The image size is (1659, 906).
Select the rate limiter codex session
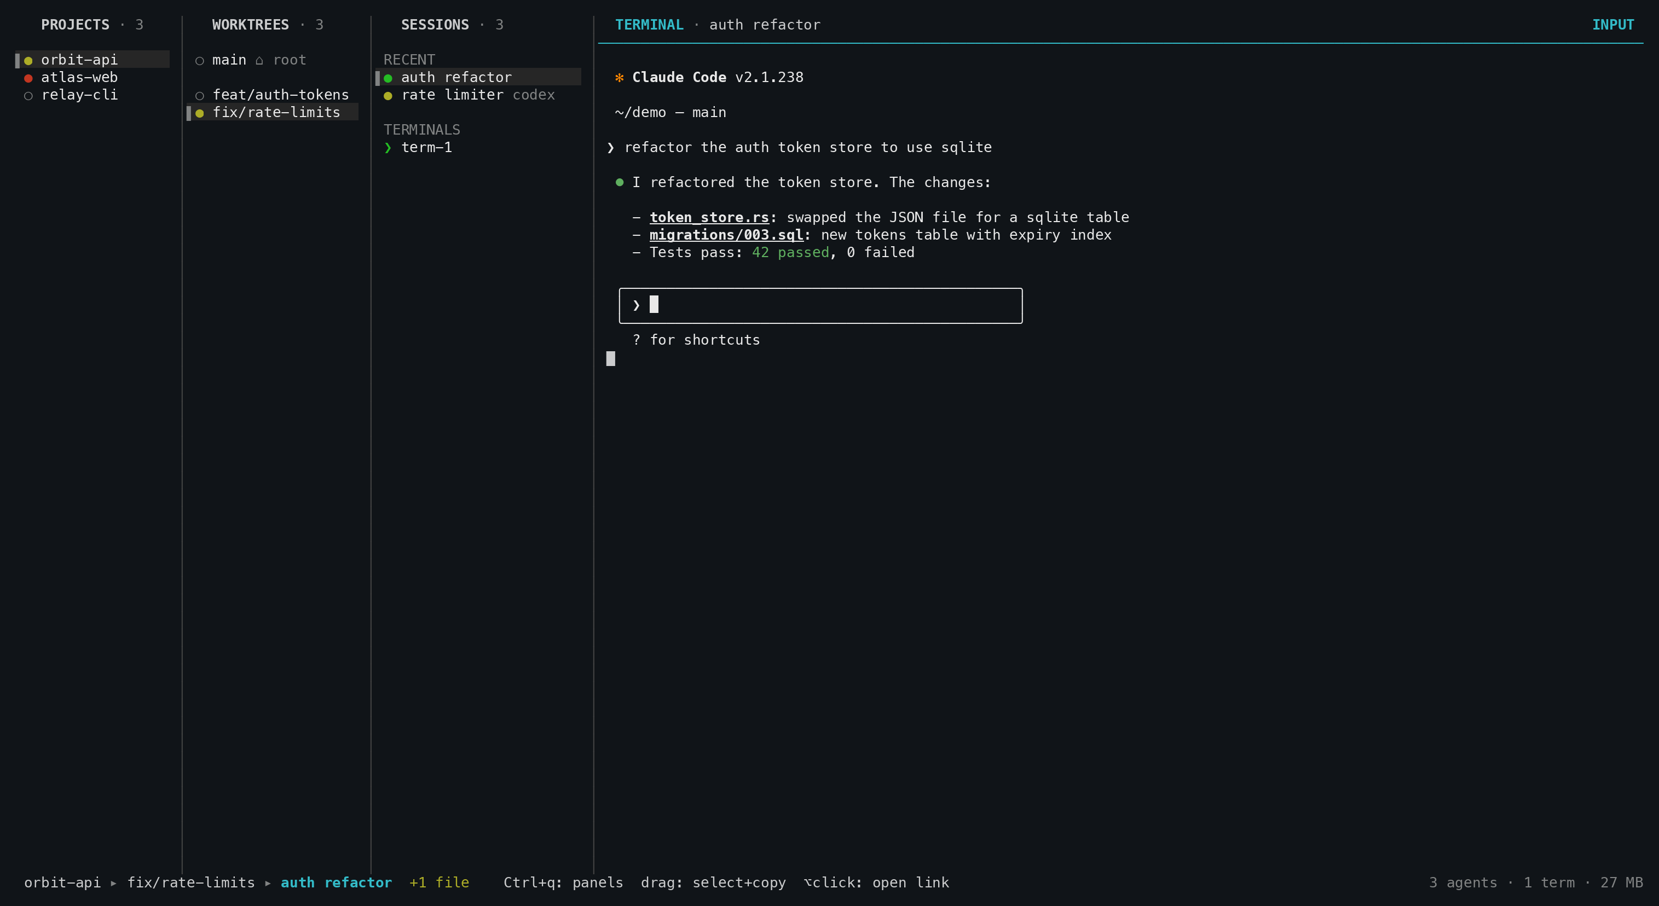click(x=478, y=95)
